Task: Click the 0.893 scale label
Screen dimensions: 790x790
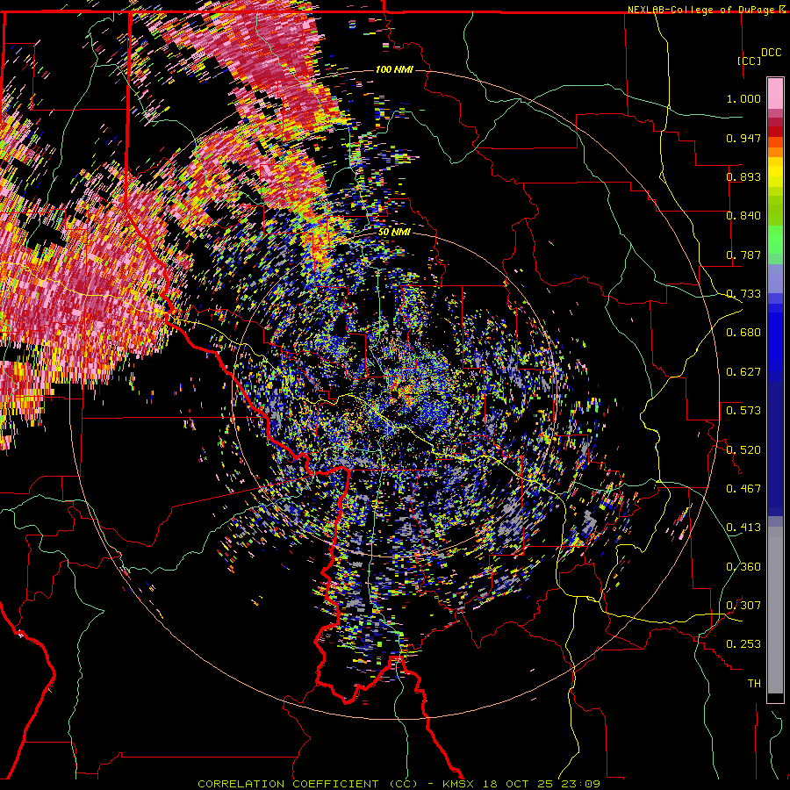Action: point(743,176)
